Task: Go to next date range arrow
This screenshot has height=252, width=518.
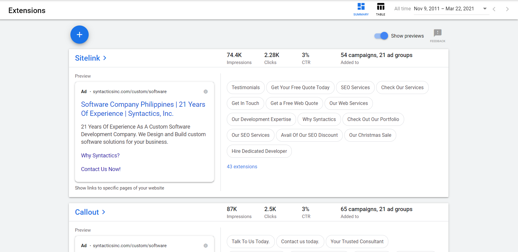Action: (x=507, y=9)
